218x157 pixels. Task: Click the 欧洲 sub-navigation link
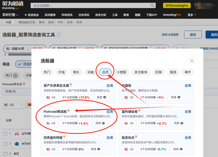pyautogui.click(x=51, y=22)
